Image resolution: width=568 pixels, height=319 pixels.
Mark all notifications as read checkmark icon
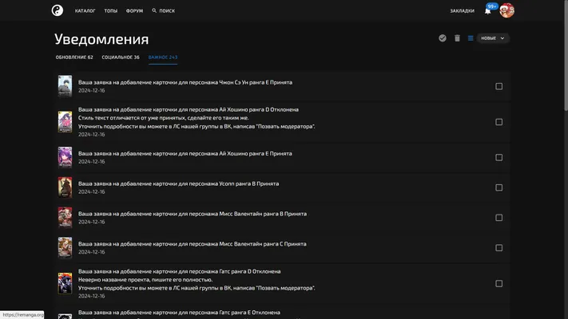(443, 38)
